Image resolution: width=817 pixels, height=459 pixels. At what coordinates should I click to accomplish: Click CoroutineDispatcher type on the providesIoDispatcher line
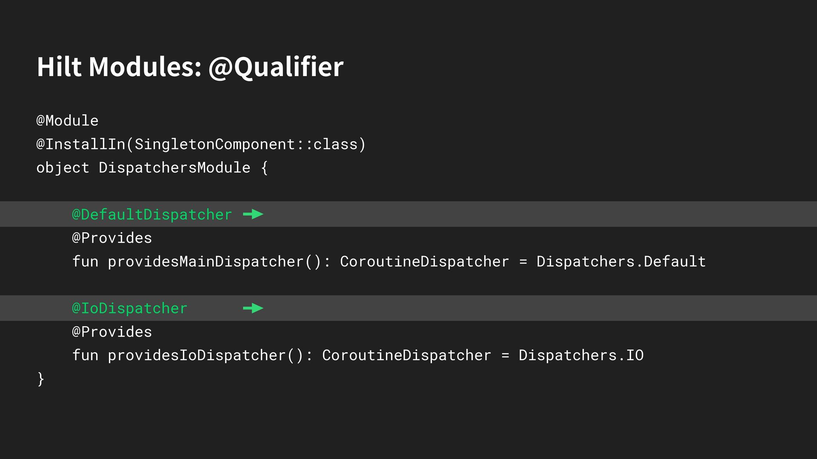(x=406, y=355)
